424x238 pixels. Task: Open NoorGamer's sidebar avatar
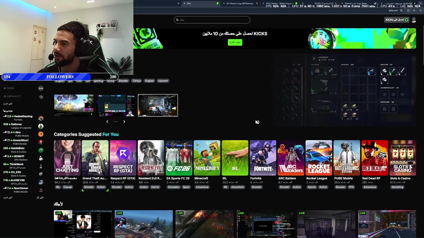[41, 190]
